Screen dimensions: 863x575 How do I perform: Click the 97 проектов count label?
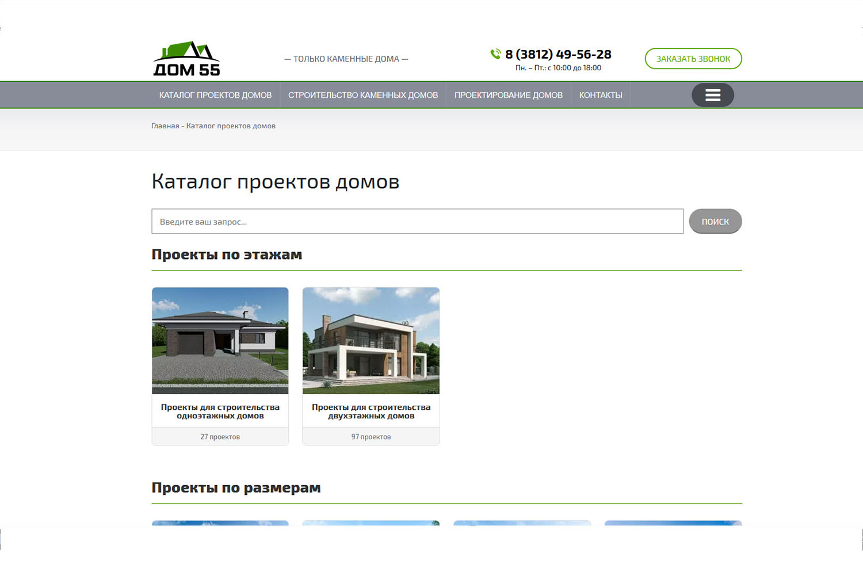(x=371, y=437)
